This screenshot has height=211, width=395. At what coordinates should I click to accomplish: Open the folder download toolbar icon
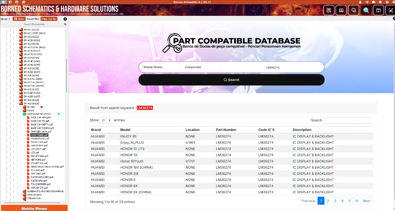click(x=378, y=10)
